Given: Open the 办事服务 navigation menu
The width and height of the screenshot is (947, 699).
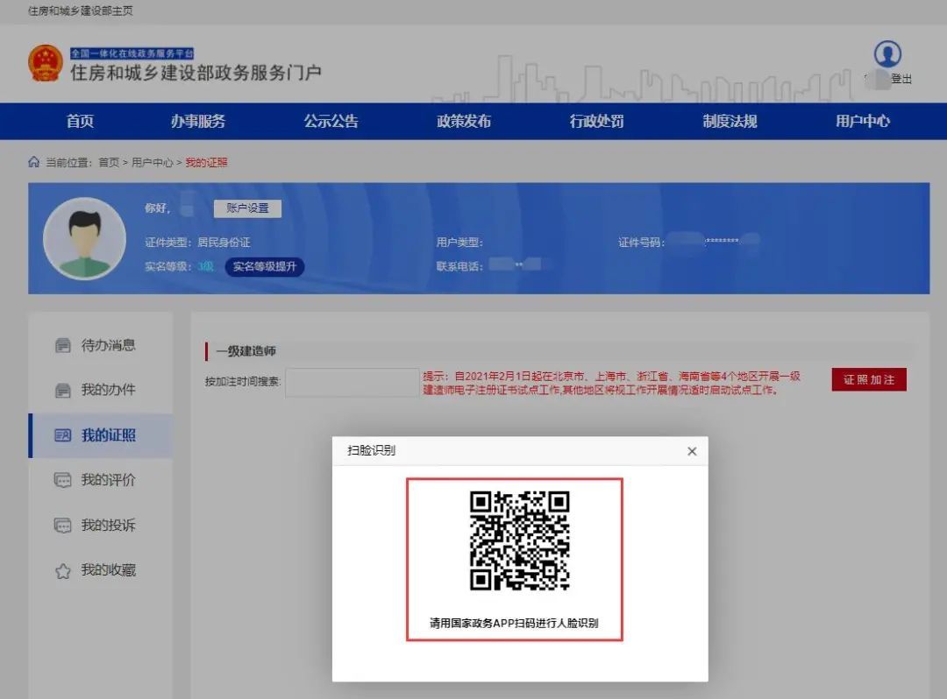Looking at the screenshot, I should point(198,122).
